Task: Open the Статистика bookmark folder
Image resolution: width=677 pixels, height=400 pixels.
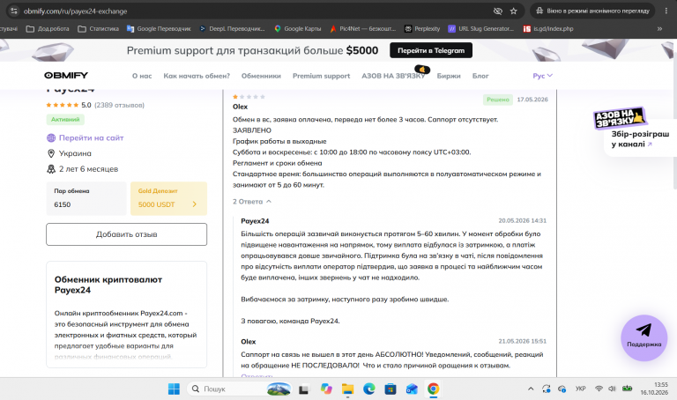Action: click(x=99, y=29)
